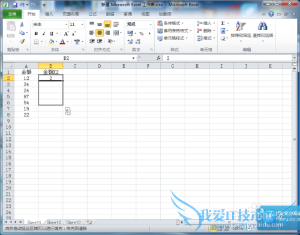The width and height of the screenshot is (300, 235).
Task: Decrease font size with small A
Action: (73, 34)
